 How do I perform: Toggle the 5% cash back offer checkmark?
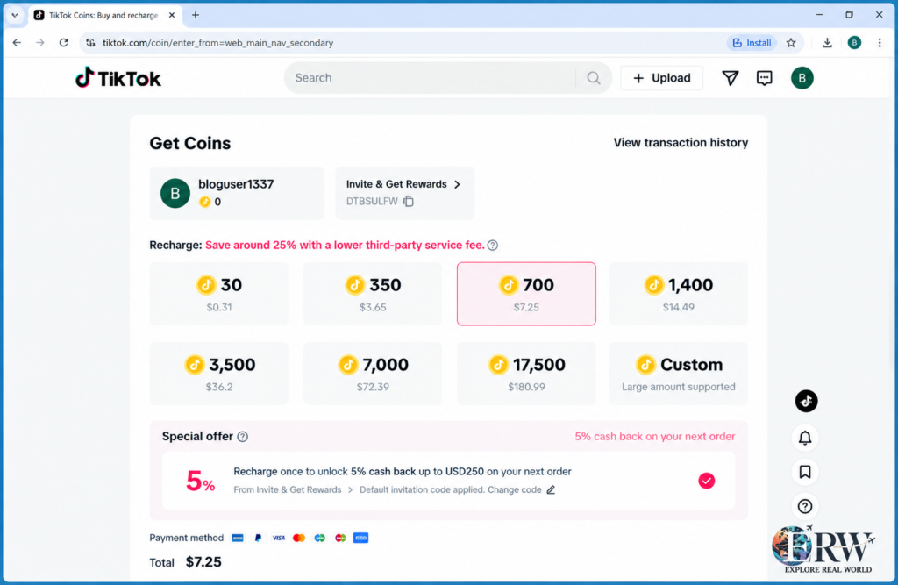pos(706,481)
